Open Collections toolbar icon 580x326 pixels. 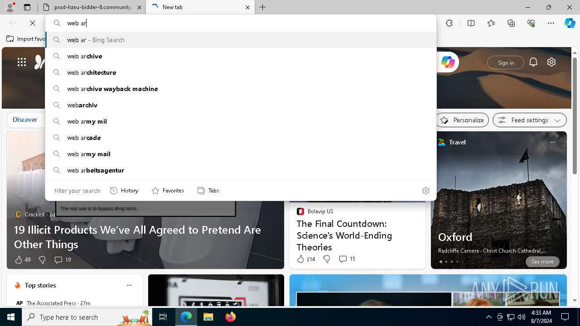pyautogui.click(x=511, y=23)
